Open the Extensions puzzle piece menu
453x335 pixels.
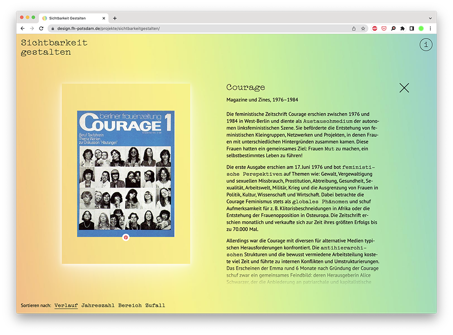click(x=402, y=29)
